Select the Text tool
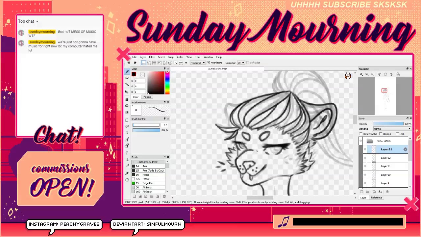This screenshot has height=237, width=421. click(x=127, y=153)
